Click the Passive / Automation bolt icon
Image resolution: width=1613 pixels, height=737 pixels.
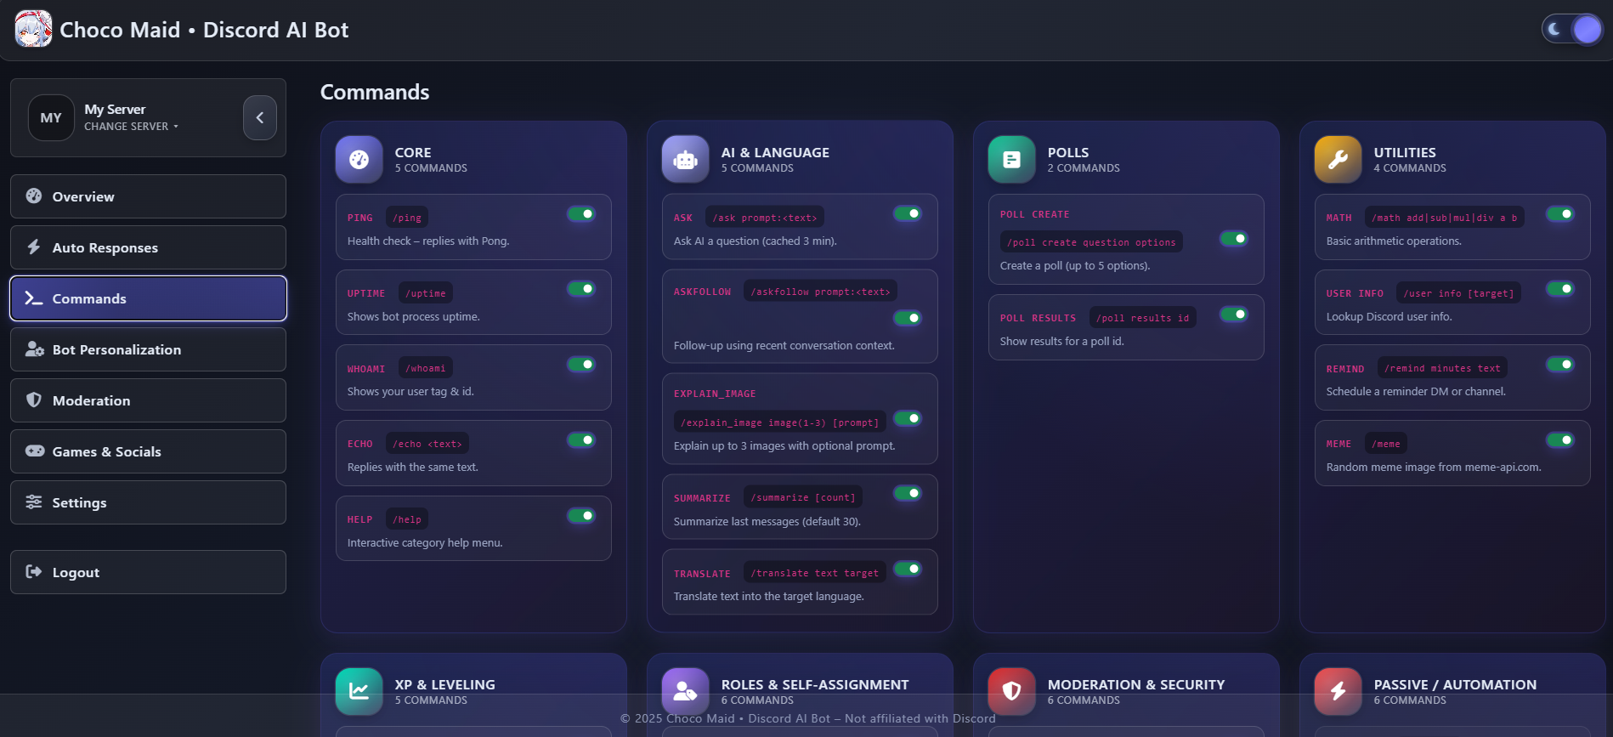1339,691
